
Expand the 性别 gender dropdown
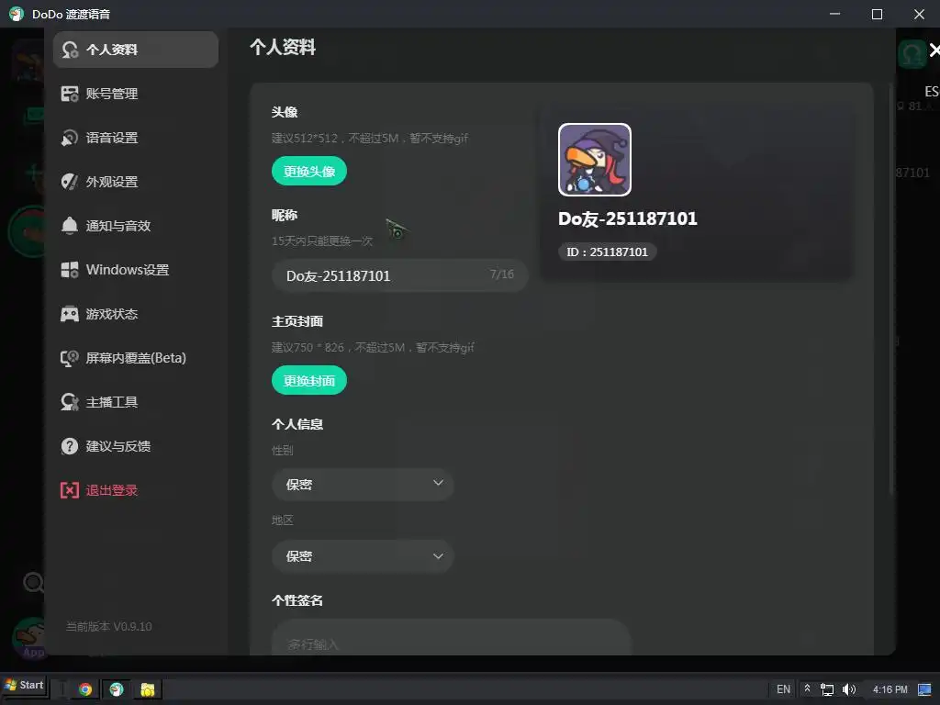pos(363,485)
